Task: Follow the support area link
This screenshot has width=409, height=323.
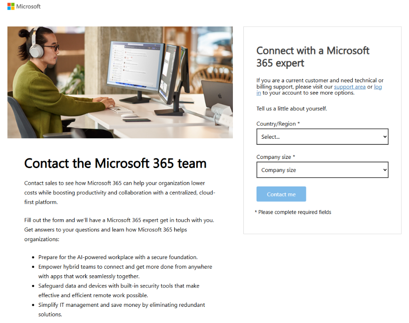Action: [350, 87]
